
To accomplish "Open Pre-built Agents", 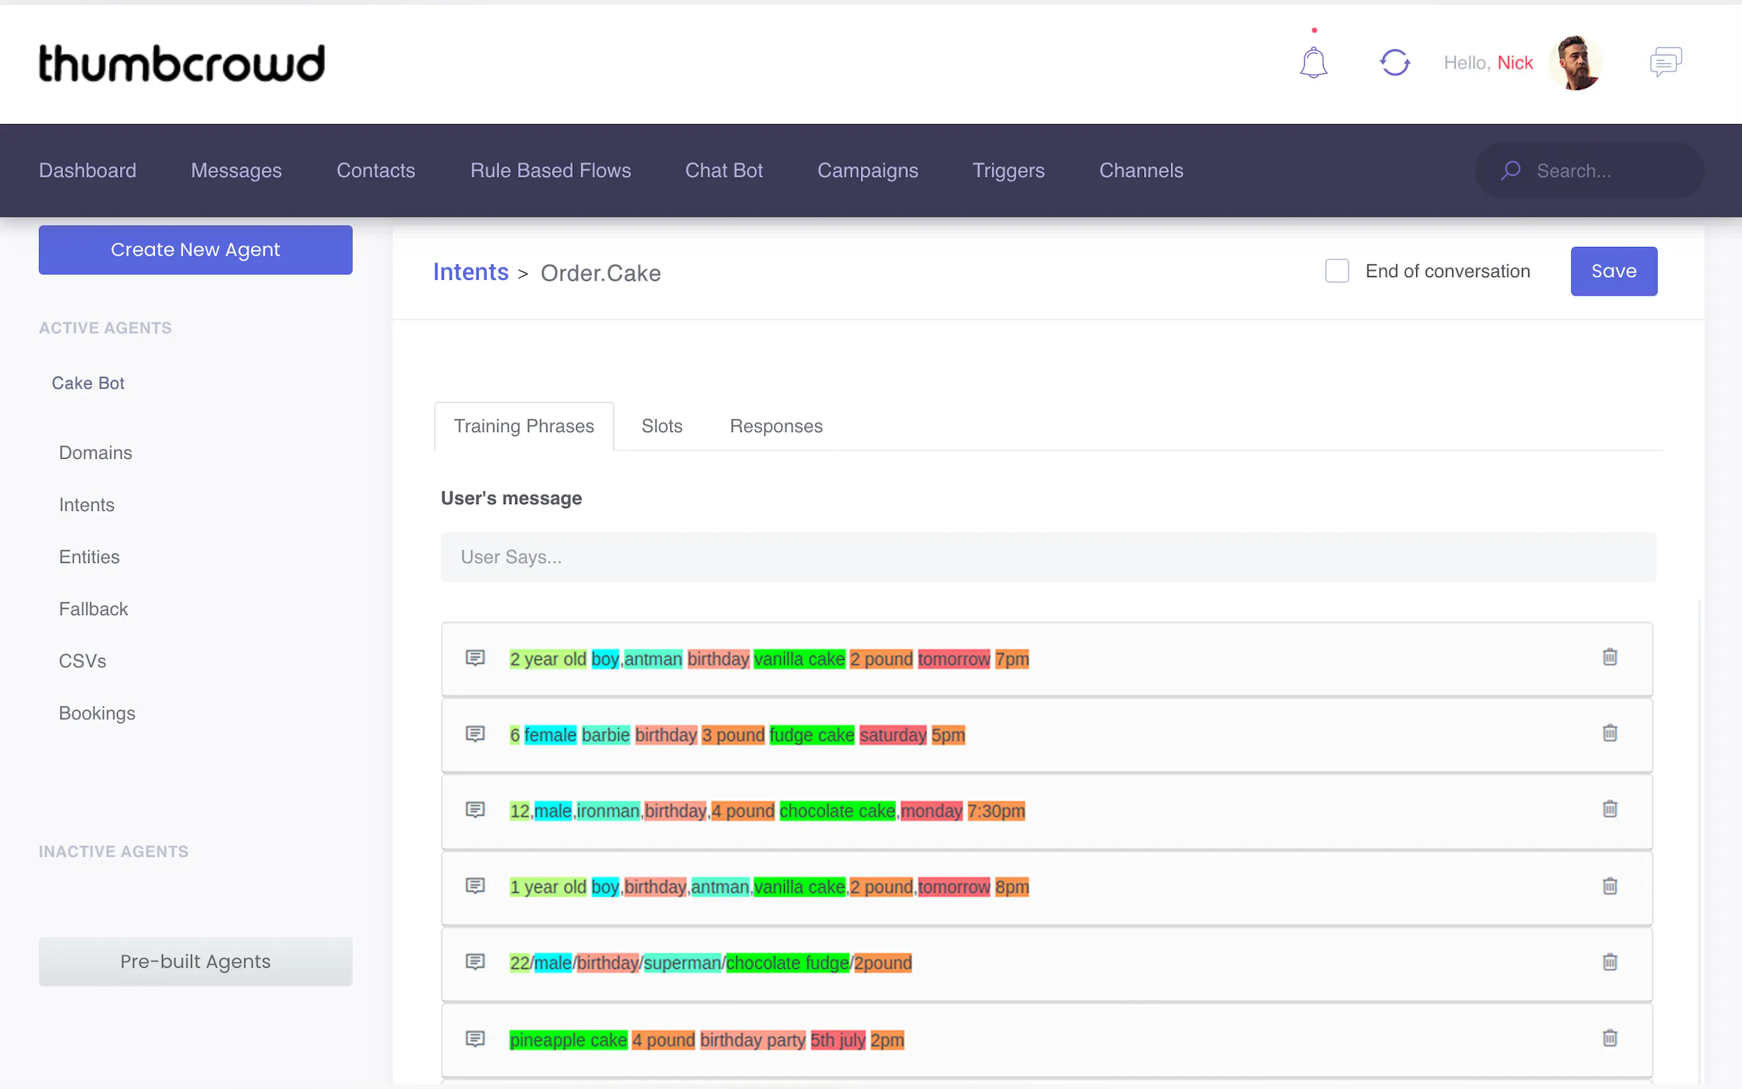I will pos(195,961).
